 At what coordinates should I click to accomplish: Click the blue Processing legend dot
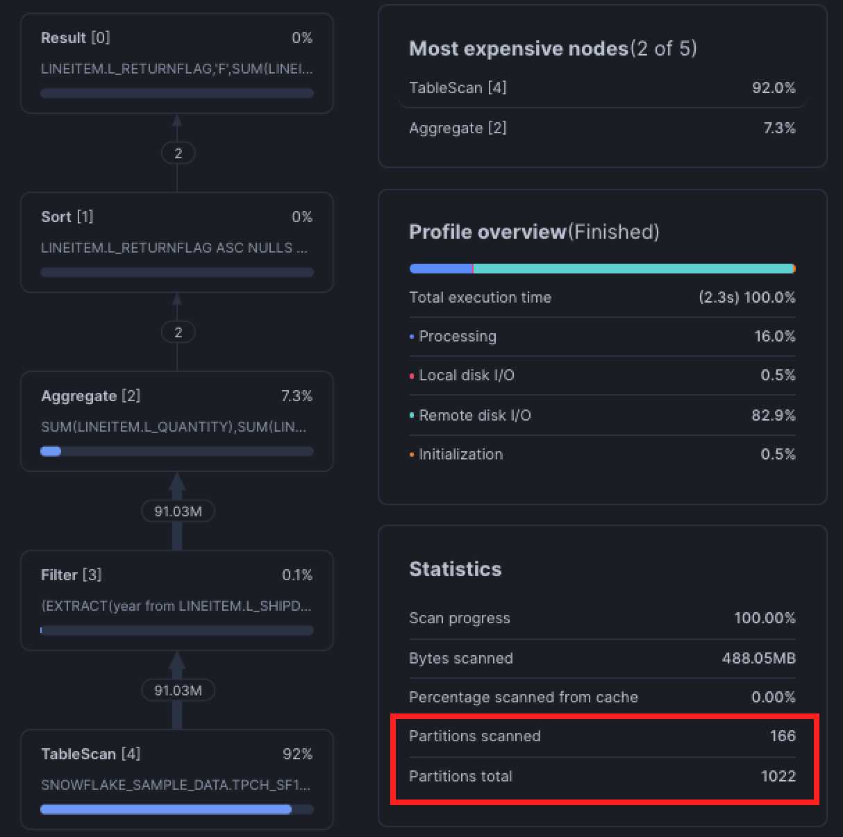tap(412, 337)
